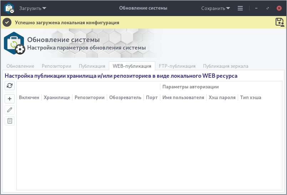Refresh the WEB publication list
This screenshot has width=287, height=195.
(x=10, y=86)
